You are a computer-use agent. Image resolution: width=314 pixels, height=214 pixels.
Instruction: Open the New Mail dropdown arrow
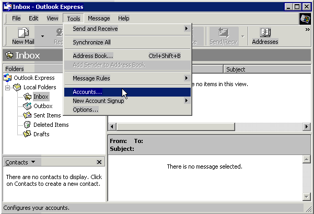42,37
